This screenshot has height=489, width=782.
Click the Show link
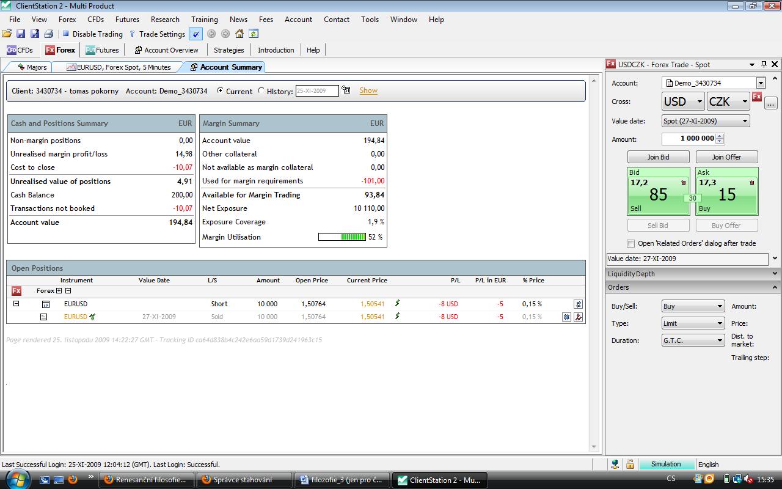click(x=368, y=90)
